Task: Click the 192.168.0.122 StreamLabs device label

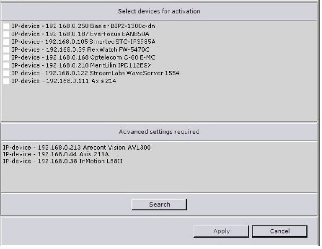Action: pos(96,73)
